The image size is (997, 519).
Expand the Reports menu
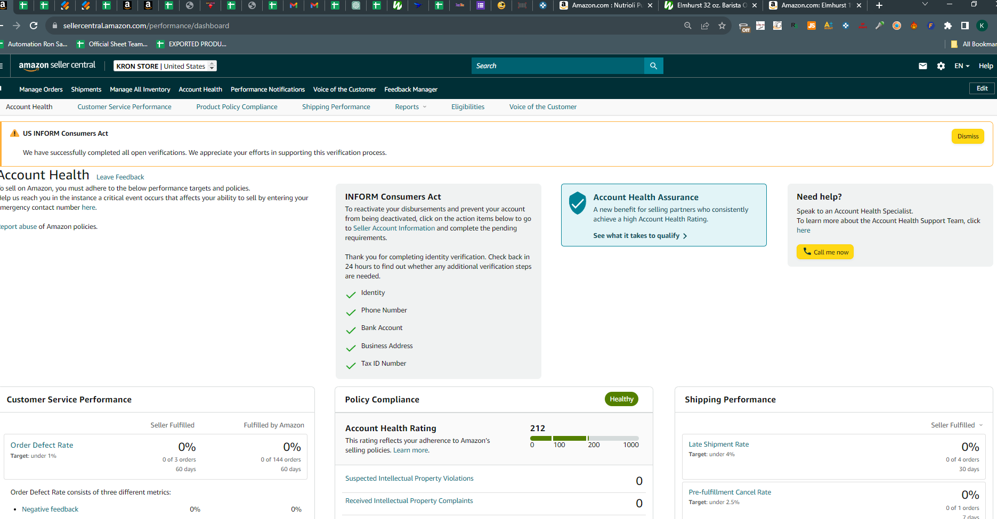[x=411, y=107]
